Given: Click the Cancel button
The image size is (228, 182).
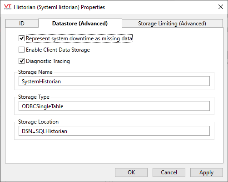Looking at the screenshot, I should (x=169, y=172).
